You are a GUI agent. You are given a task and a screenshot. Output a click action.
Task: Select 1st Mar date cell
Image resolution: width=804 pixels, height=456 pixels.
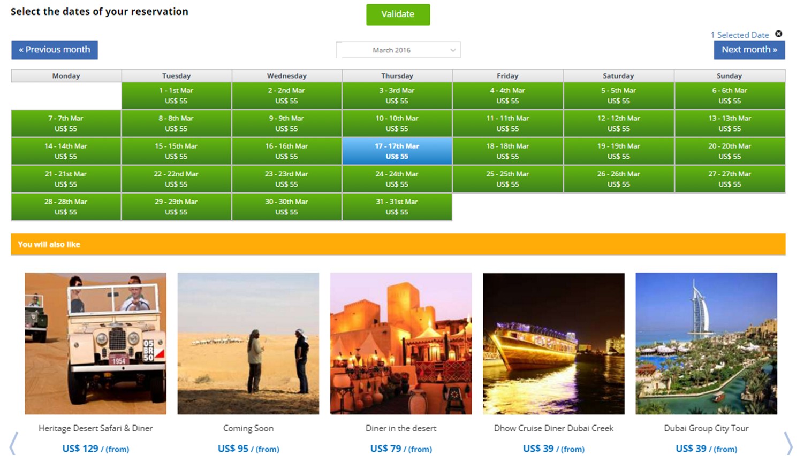coord(176,96)
